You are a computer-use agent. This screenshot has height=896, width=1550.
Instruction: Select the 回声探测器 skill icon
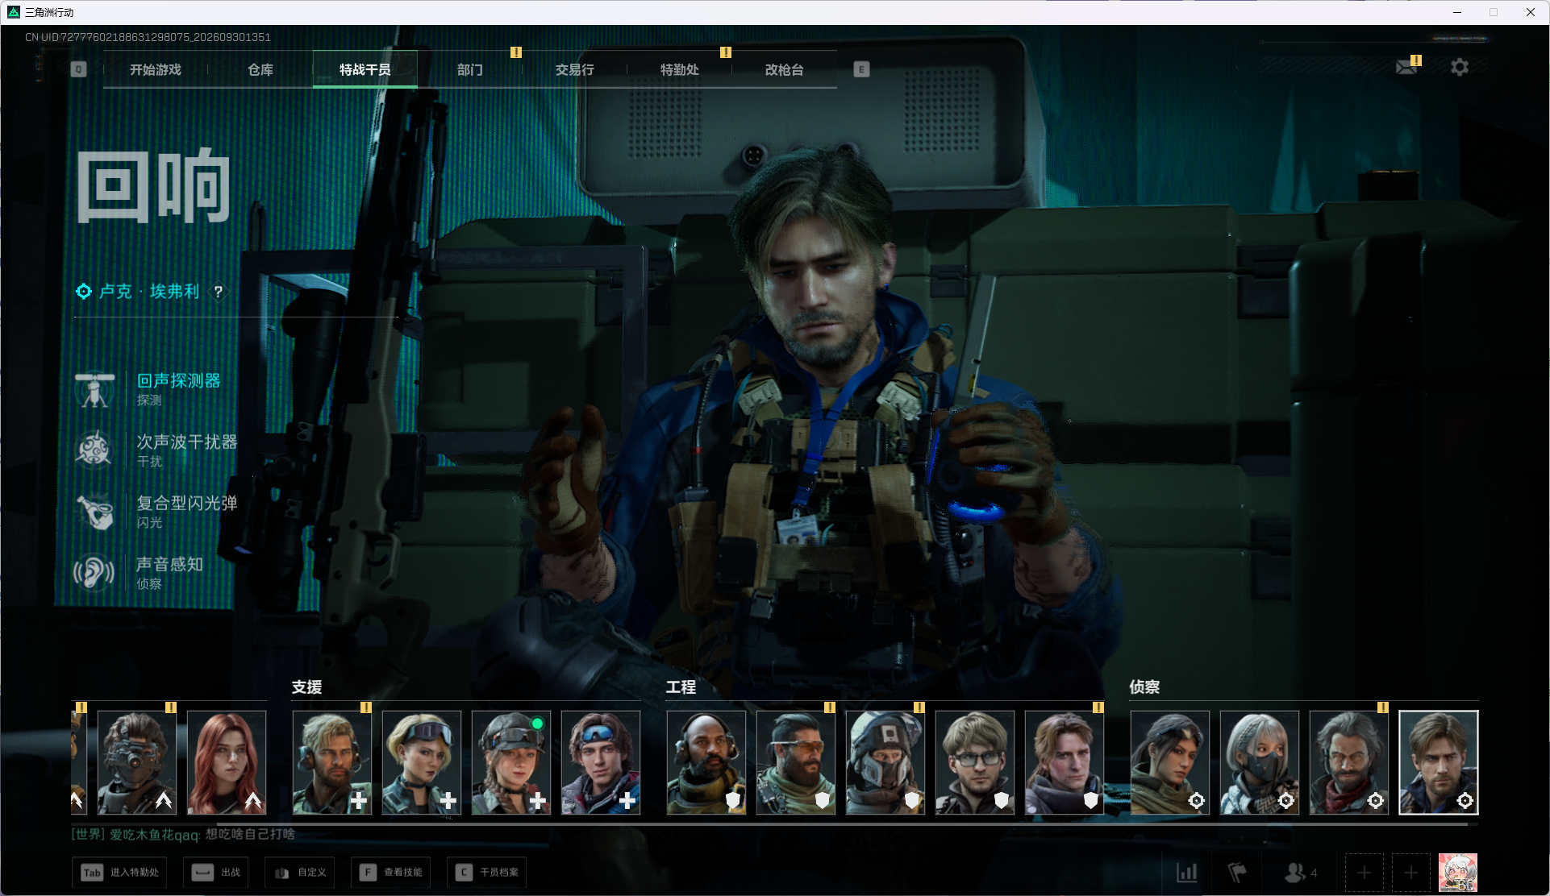point(95,389)
